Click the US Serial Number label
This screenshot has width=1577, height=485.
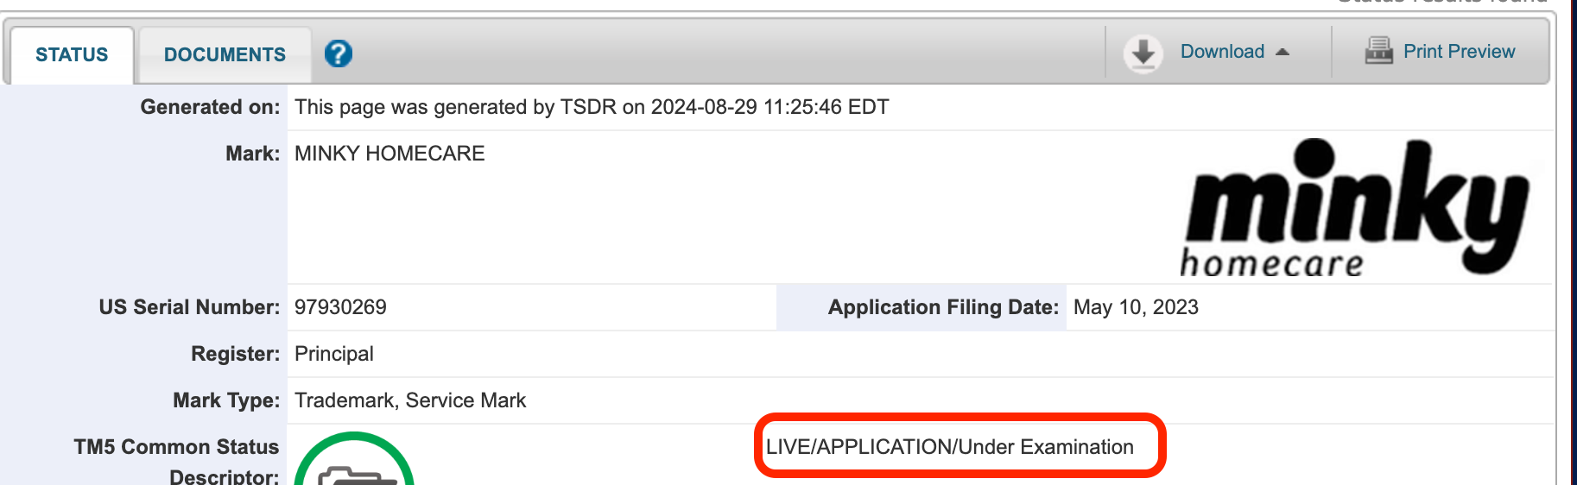[x=189, y=307]
